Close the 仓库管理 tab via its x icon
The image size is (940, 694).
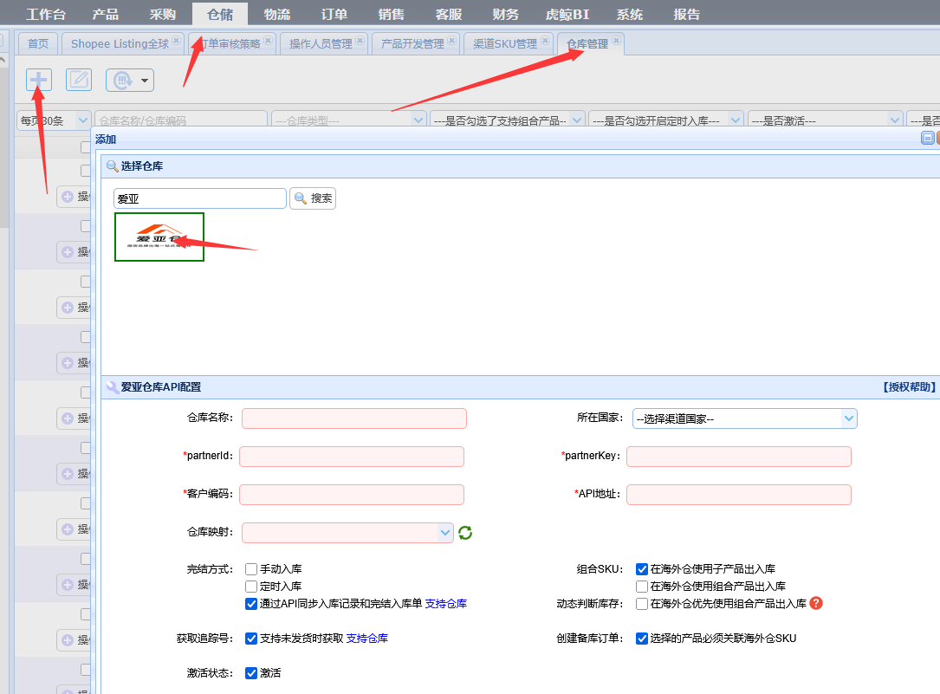coord(616,40)
